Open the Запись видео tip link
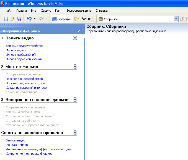The image size is (188, 160). point(16,140)
